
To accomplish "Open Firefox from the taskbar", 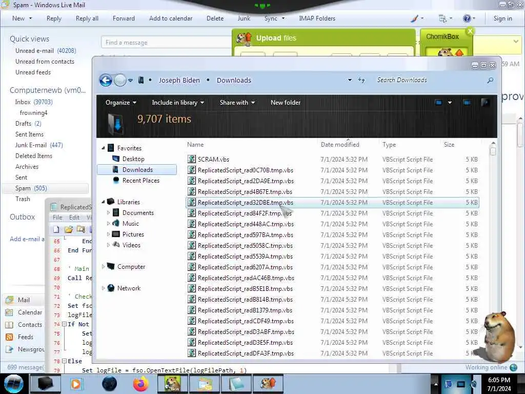I will pos(141,384).
